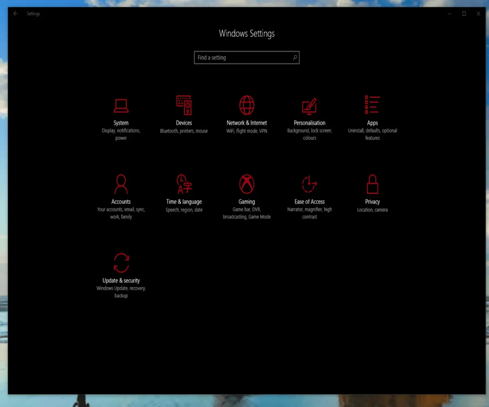
Task: Open the Ease of Access icon
Action: pos(309,184)
